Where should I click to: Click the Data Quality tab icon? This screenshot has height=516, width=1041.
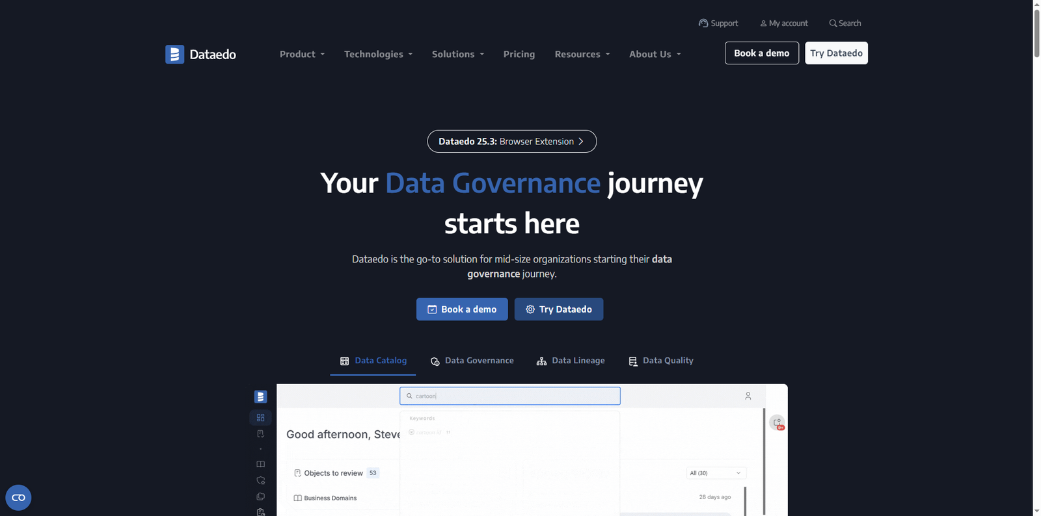point(633,361)
